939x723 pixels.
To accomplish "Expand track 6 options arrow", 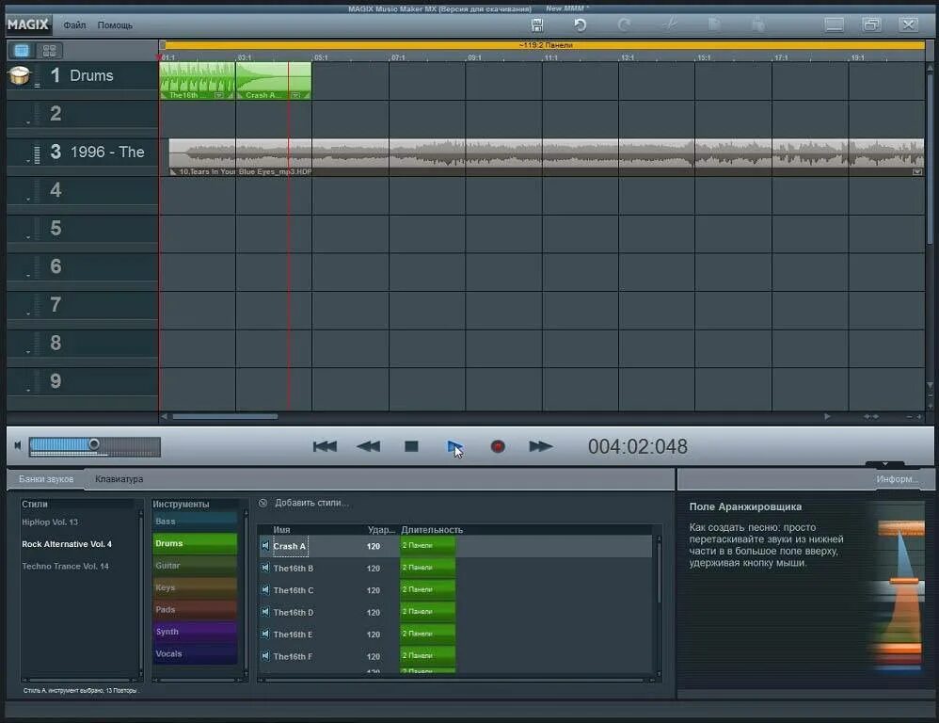I will (x=28, y=276).
